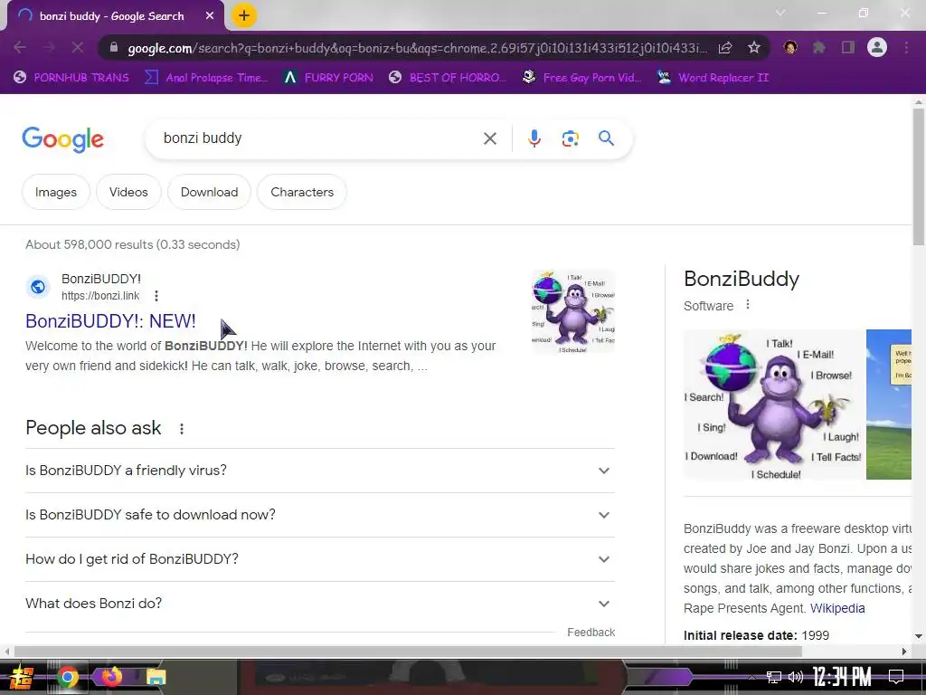
Task: Click the tab search chevron in title bar
Action: coord(780,13)
